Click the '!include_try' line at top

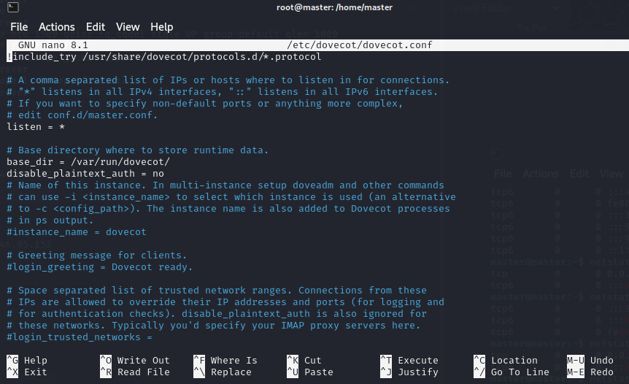(164, 56)
